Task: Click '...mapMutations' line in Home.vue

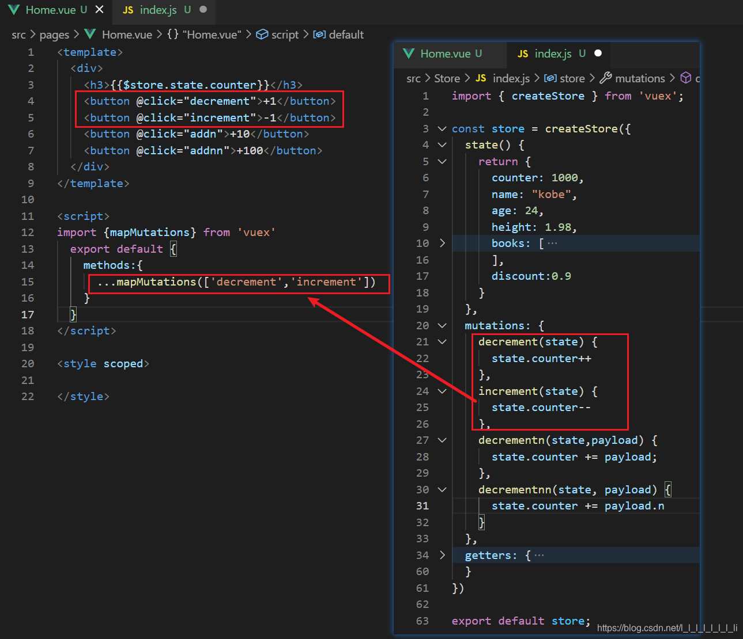Action: (236, 282)
